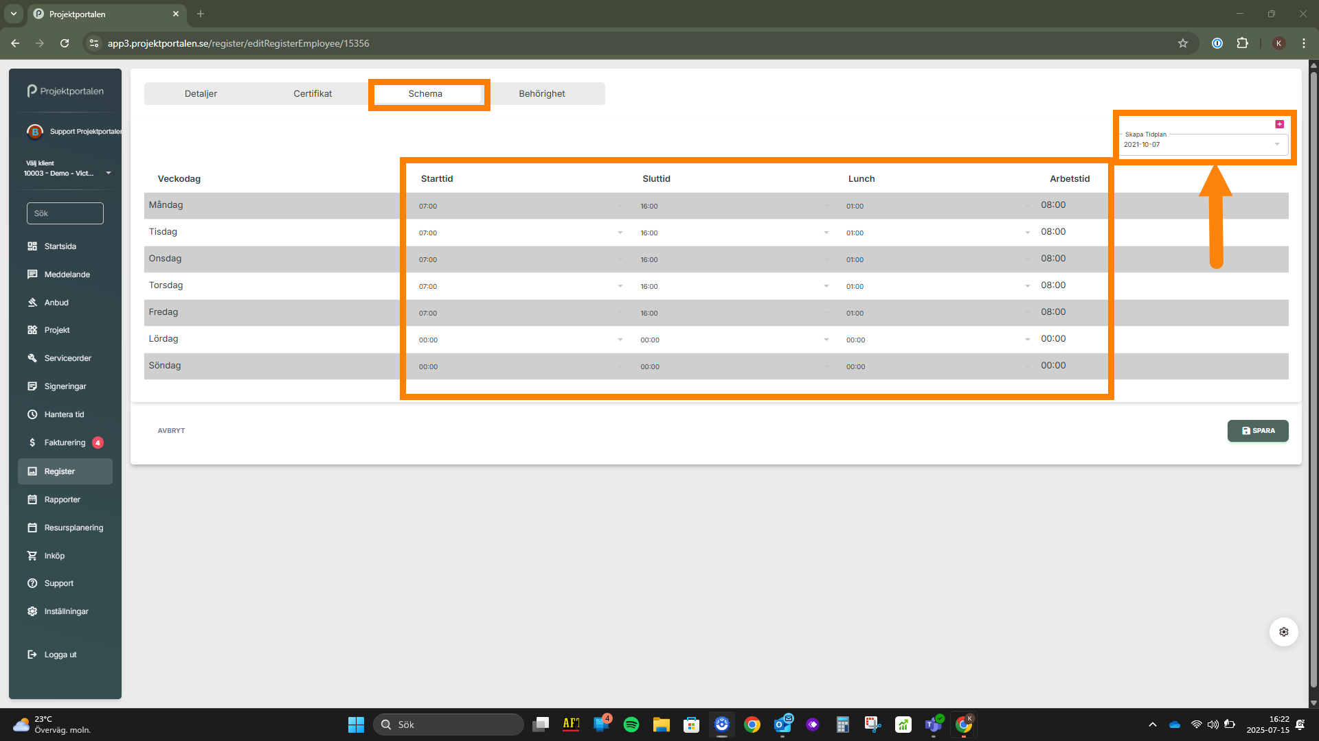Viewport: 1319px width, 741px height.
Task: Open the floating settings gear button
Action: 1283,632
